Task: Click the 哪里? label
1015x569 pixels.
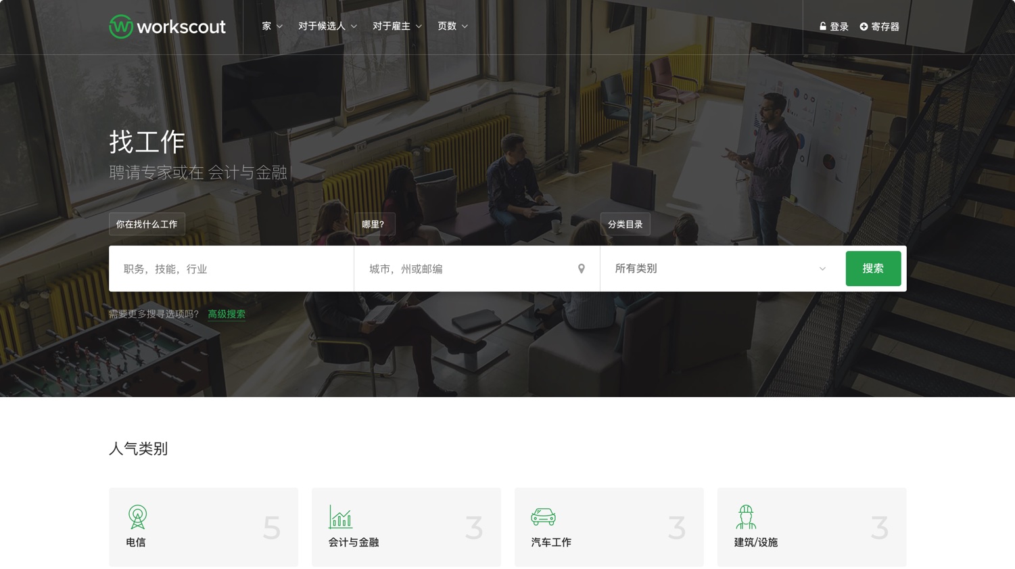Action: tap(375, 224)
